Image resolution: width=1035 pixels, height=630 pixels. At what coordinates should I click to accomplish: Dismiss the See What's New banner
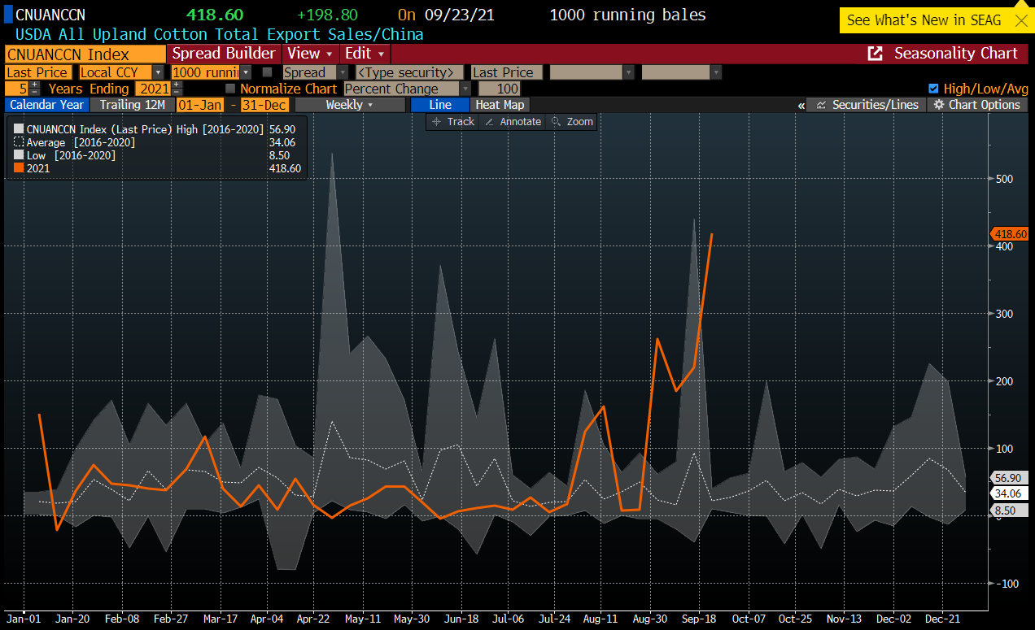click(1020, 20)
